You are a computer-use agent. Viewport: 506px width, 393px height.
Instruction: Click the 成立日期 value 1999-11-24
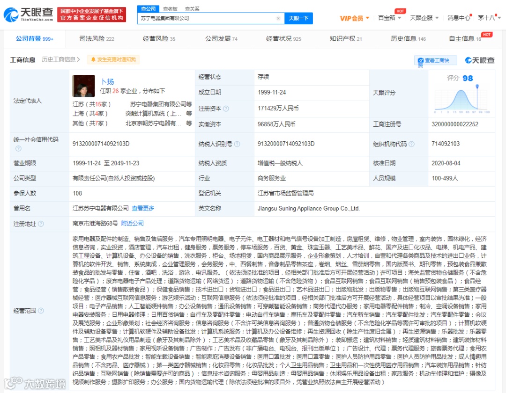(271, 93)
